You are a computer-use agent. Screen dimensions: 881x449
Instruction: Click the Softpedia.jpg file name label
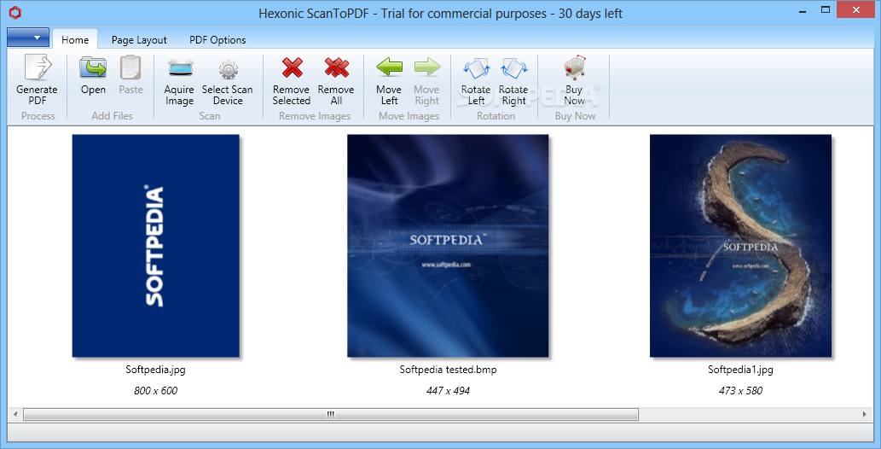(155, 370)
